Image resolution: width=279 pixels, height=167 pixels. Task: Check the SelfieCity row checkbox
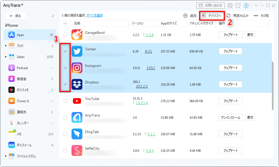65,150
